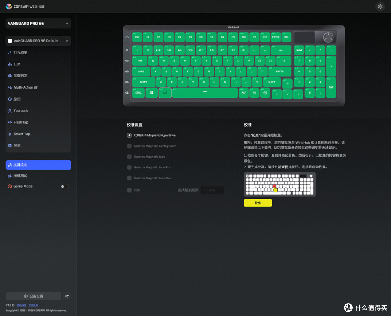Open the 使用条款 terms of use link
Screen dimensions: 391x316
[33, 305]
